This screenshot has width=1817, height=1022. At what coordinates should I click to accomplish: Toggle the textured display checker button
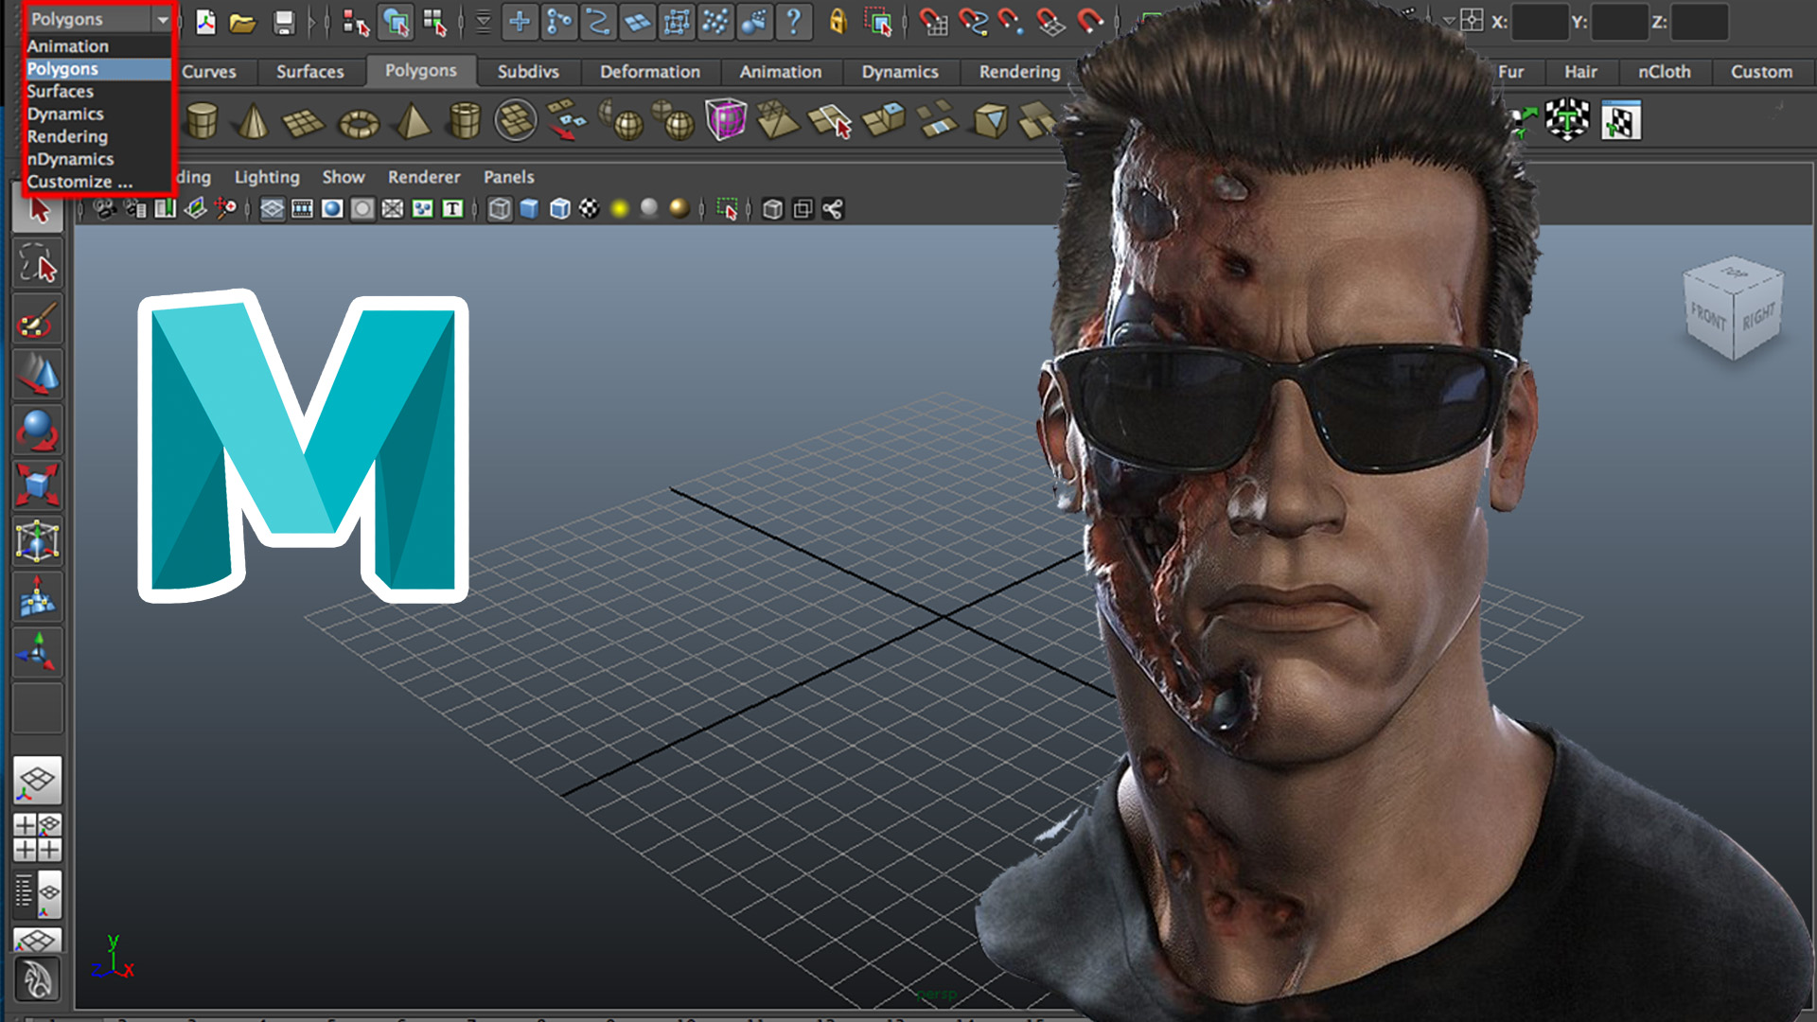tap(590, 209)
